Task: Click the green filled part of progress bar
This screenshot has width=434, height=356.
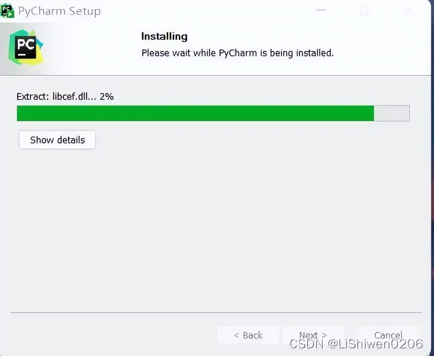Action: pos(195,113)
